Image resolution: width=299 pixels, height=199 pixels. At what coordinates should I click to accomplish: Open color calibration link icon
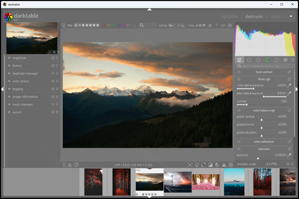pos(289,142)
